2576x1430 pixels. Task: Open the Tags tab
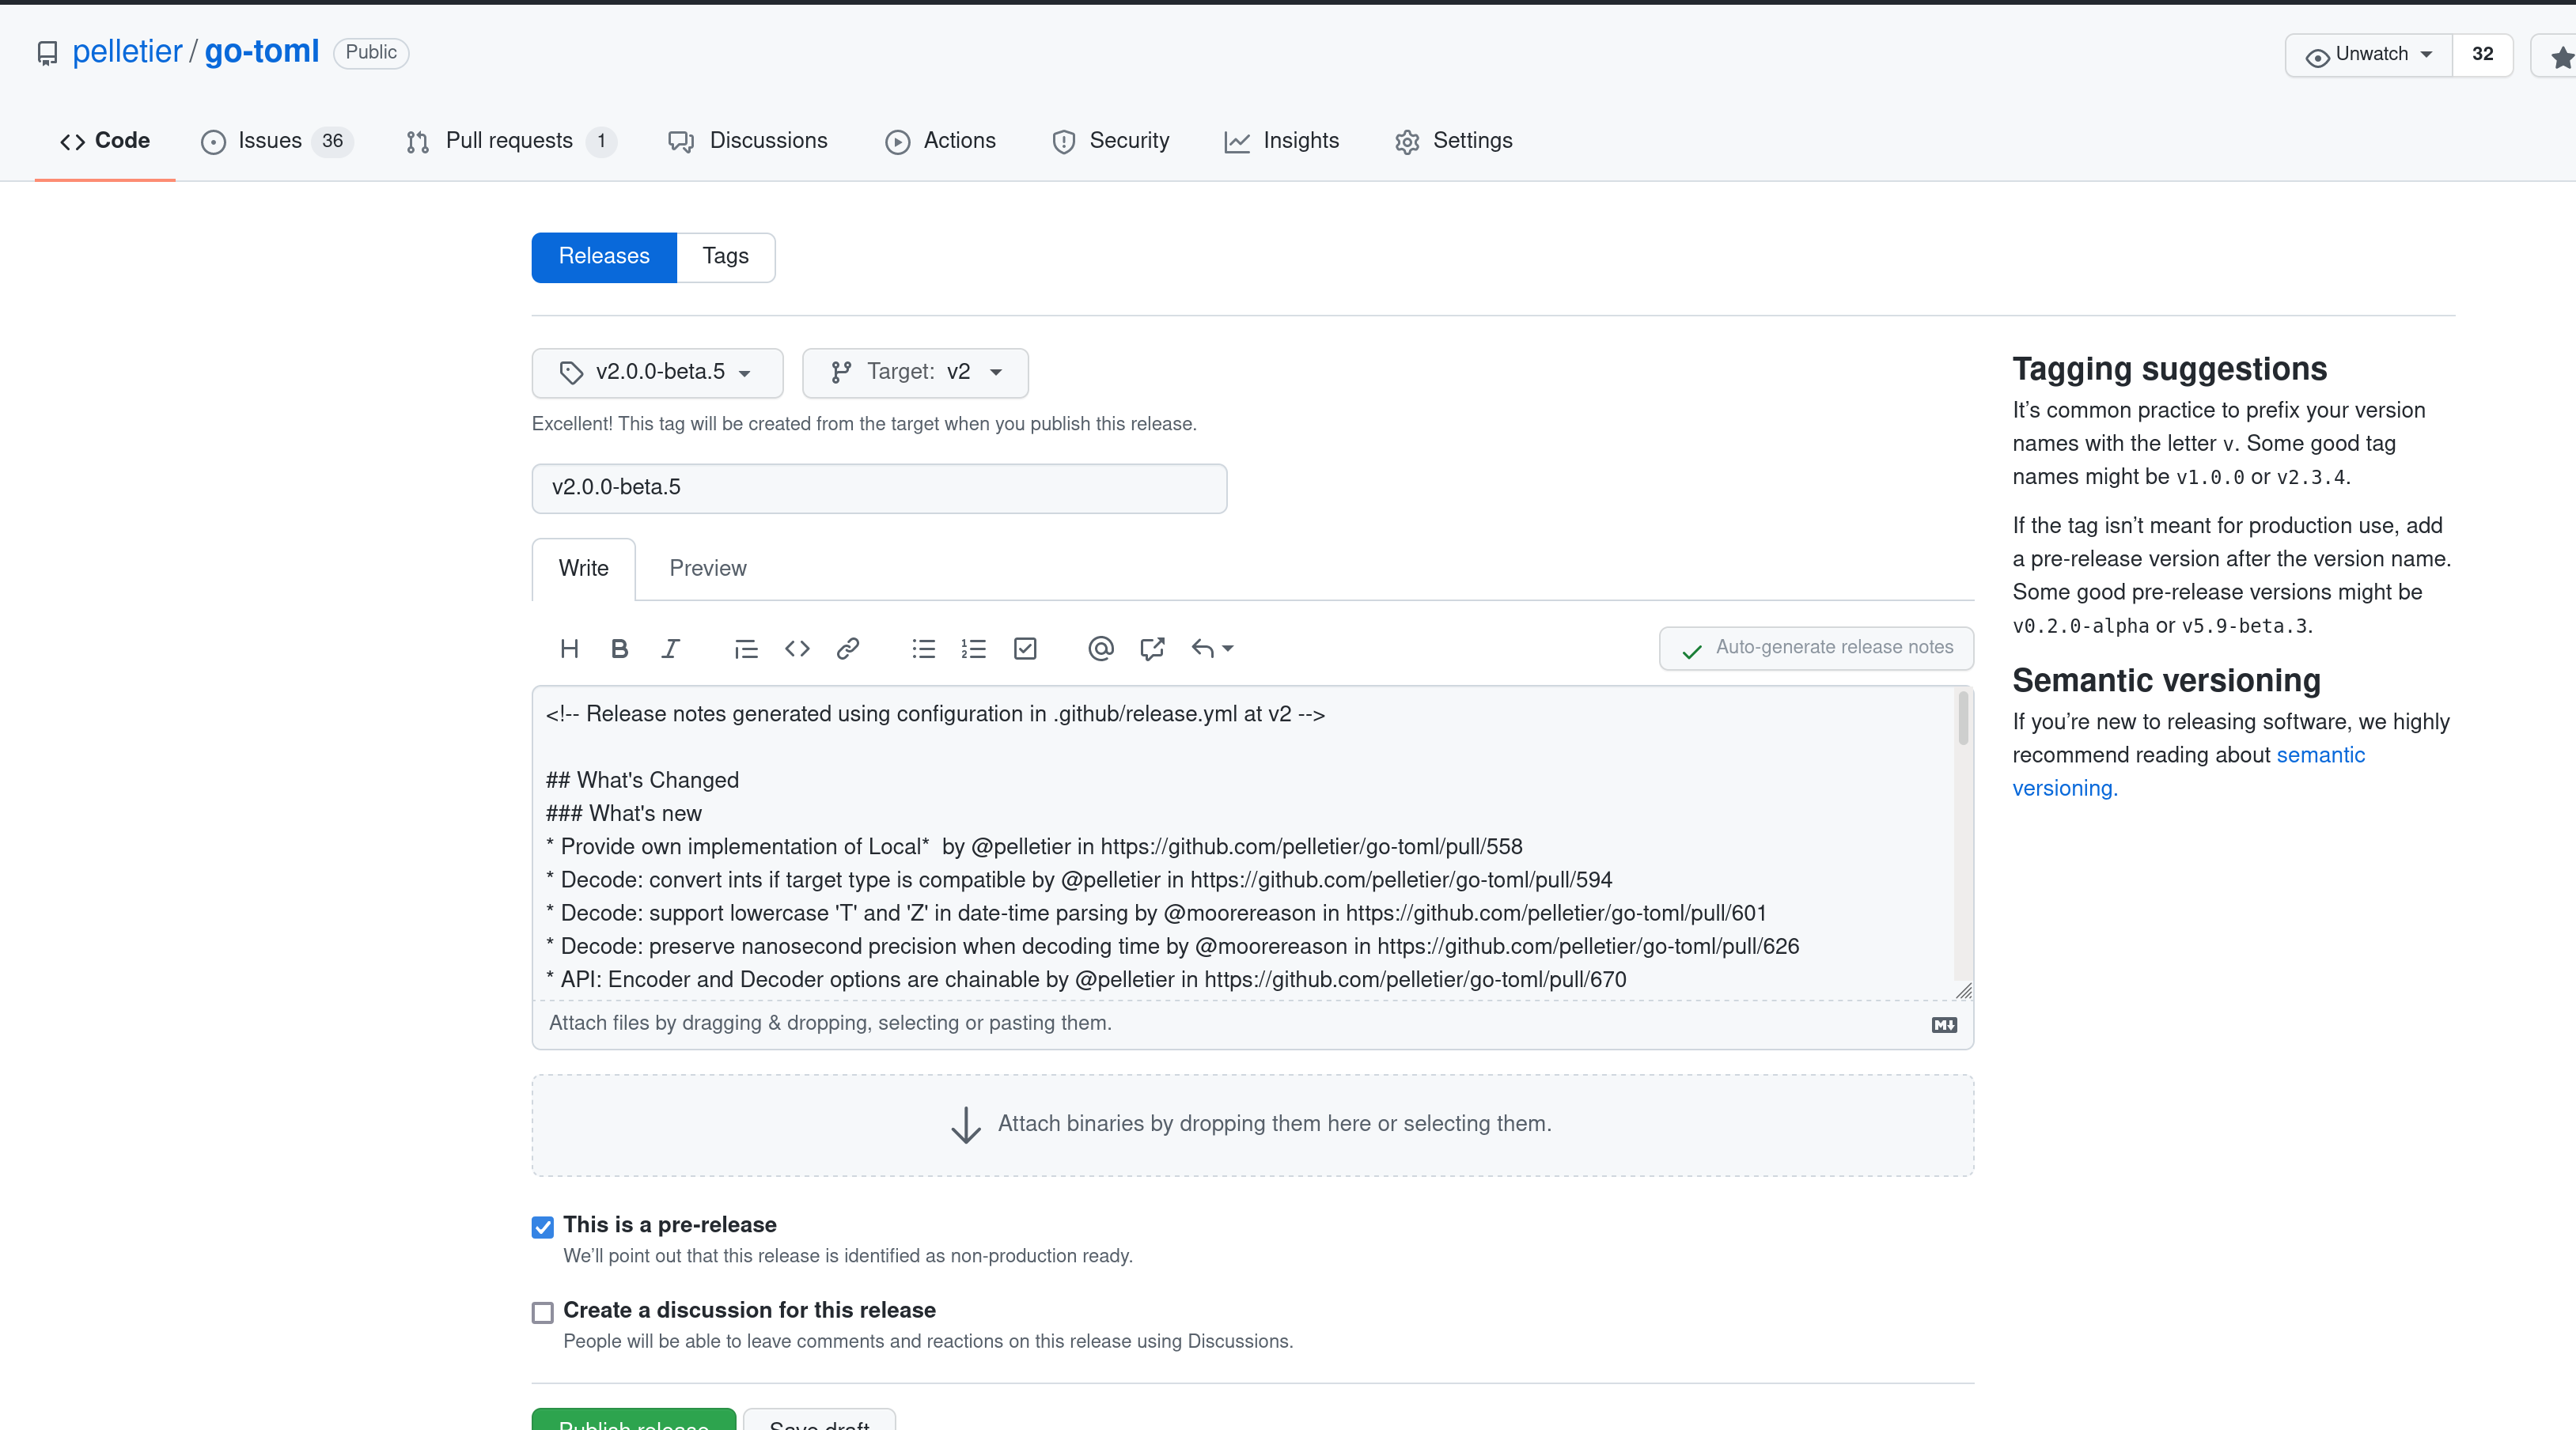[x=725, y=256]
